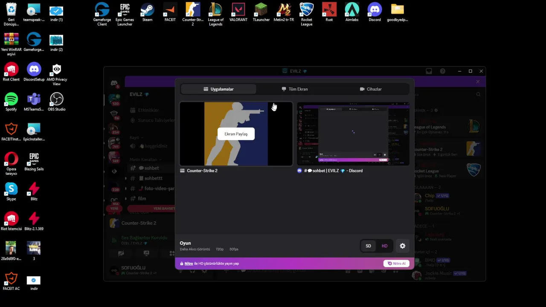546x307 pixels.
Task: Select the FACEIT AC desktop icon
Action: pyautogui.click(x=11, y=281)
